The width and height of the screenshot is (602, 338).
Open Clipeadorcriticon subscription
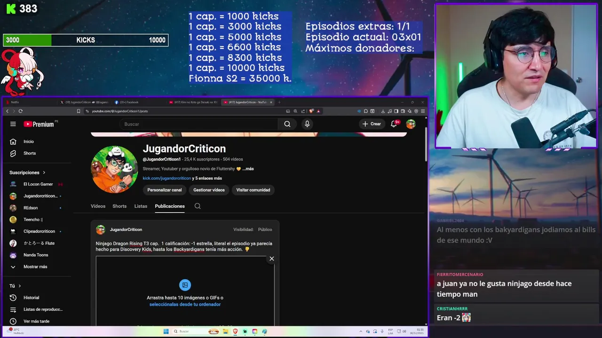tap(39, 231)
